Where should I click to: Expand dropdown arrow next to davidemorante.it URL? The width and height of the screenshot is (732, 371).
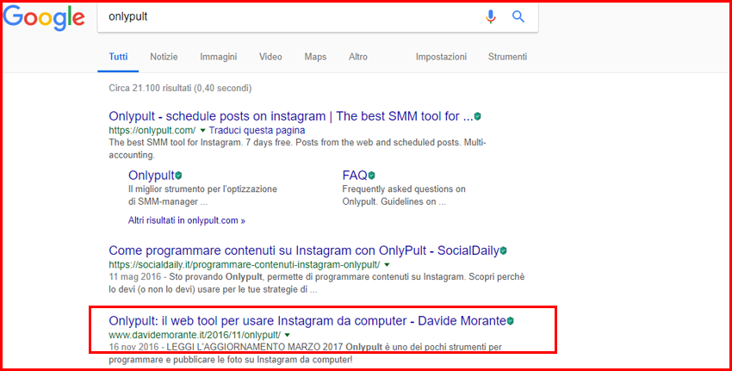pyautogui.click(x=287, y=335)
